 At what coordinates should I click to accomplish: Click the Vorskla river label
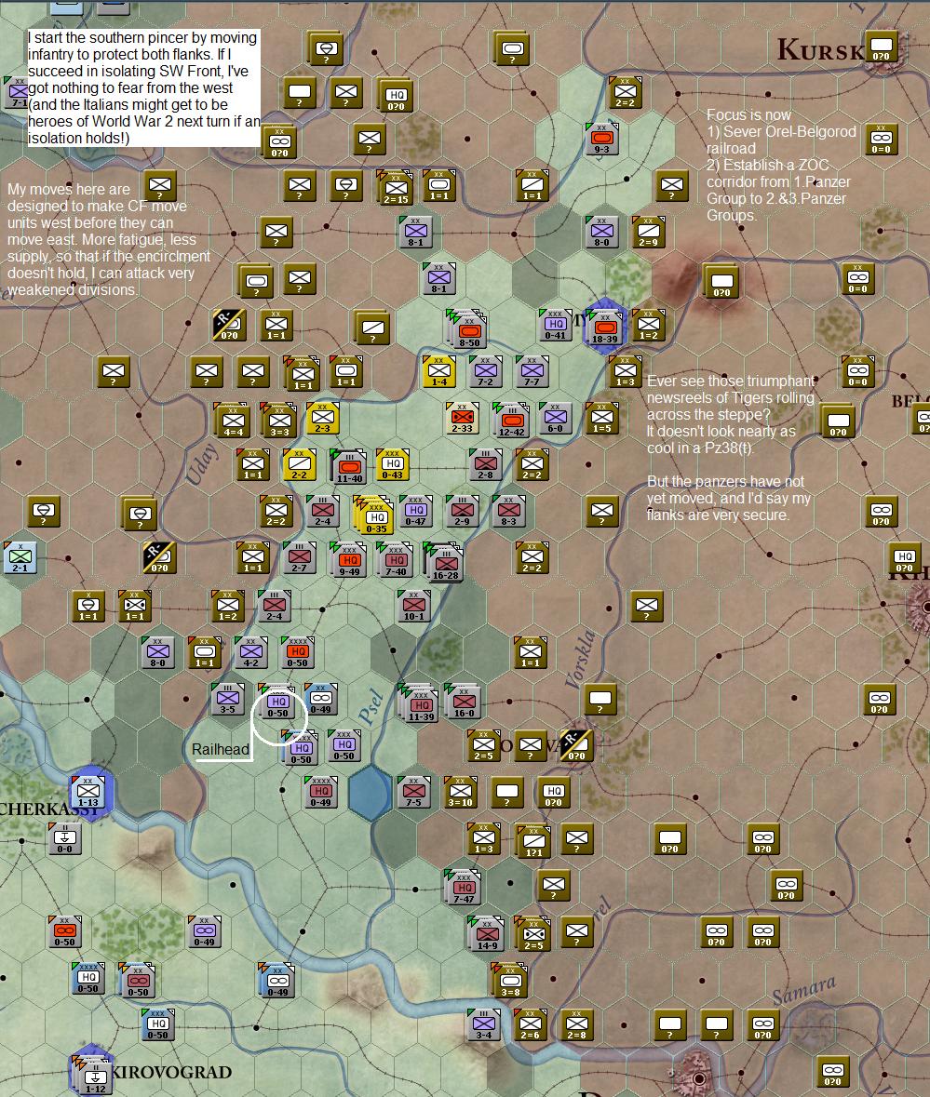[x=581, y=659]
